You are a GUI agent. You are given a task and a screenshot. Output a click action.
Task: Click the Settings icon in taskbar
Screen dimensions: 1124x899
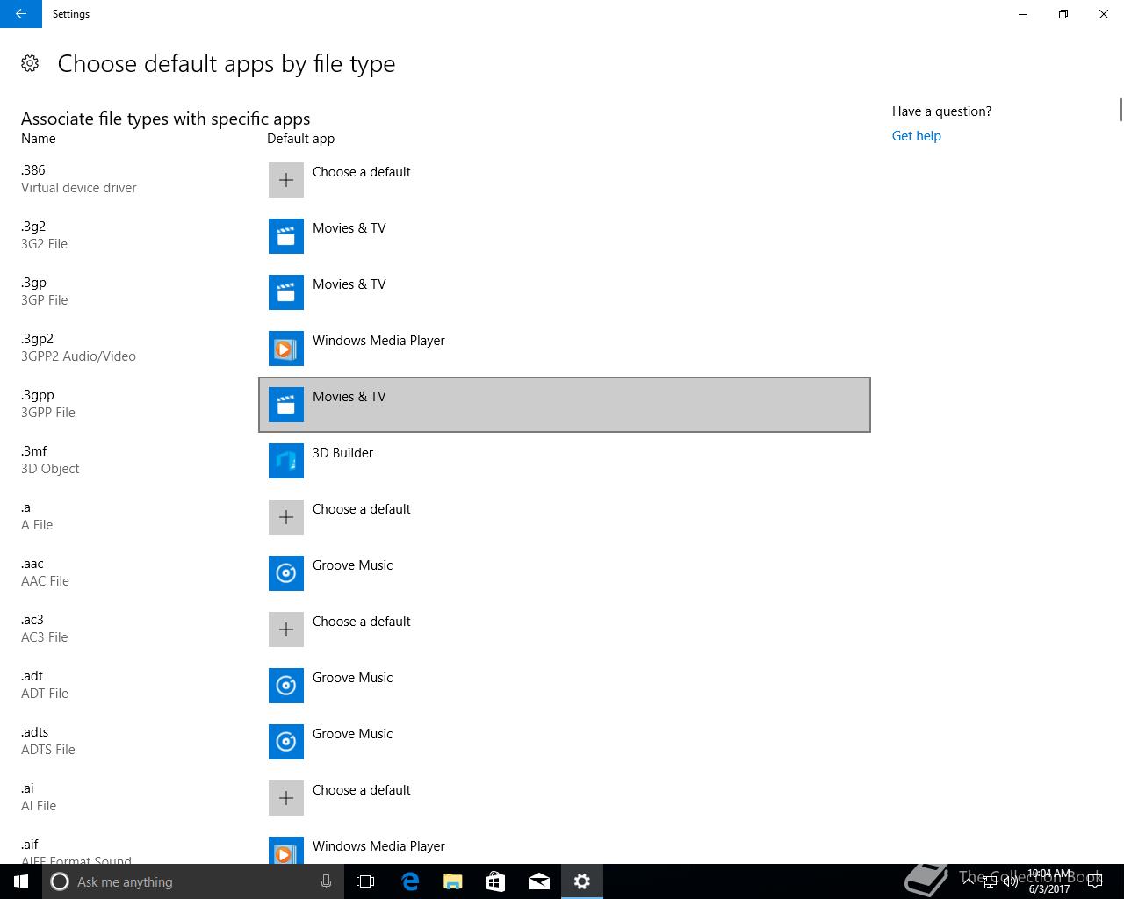581,881
